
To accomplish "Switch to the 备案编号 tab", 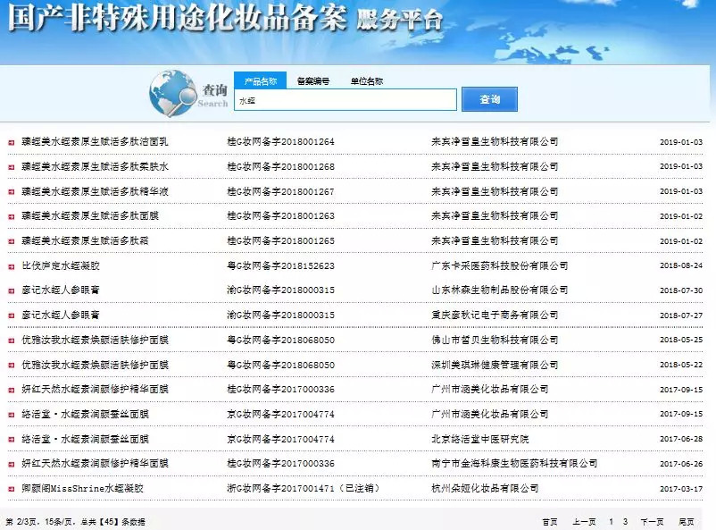I will click(x=313, y=81).
